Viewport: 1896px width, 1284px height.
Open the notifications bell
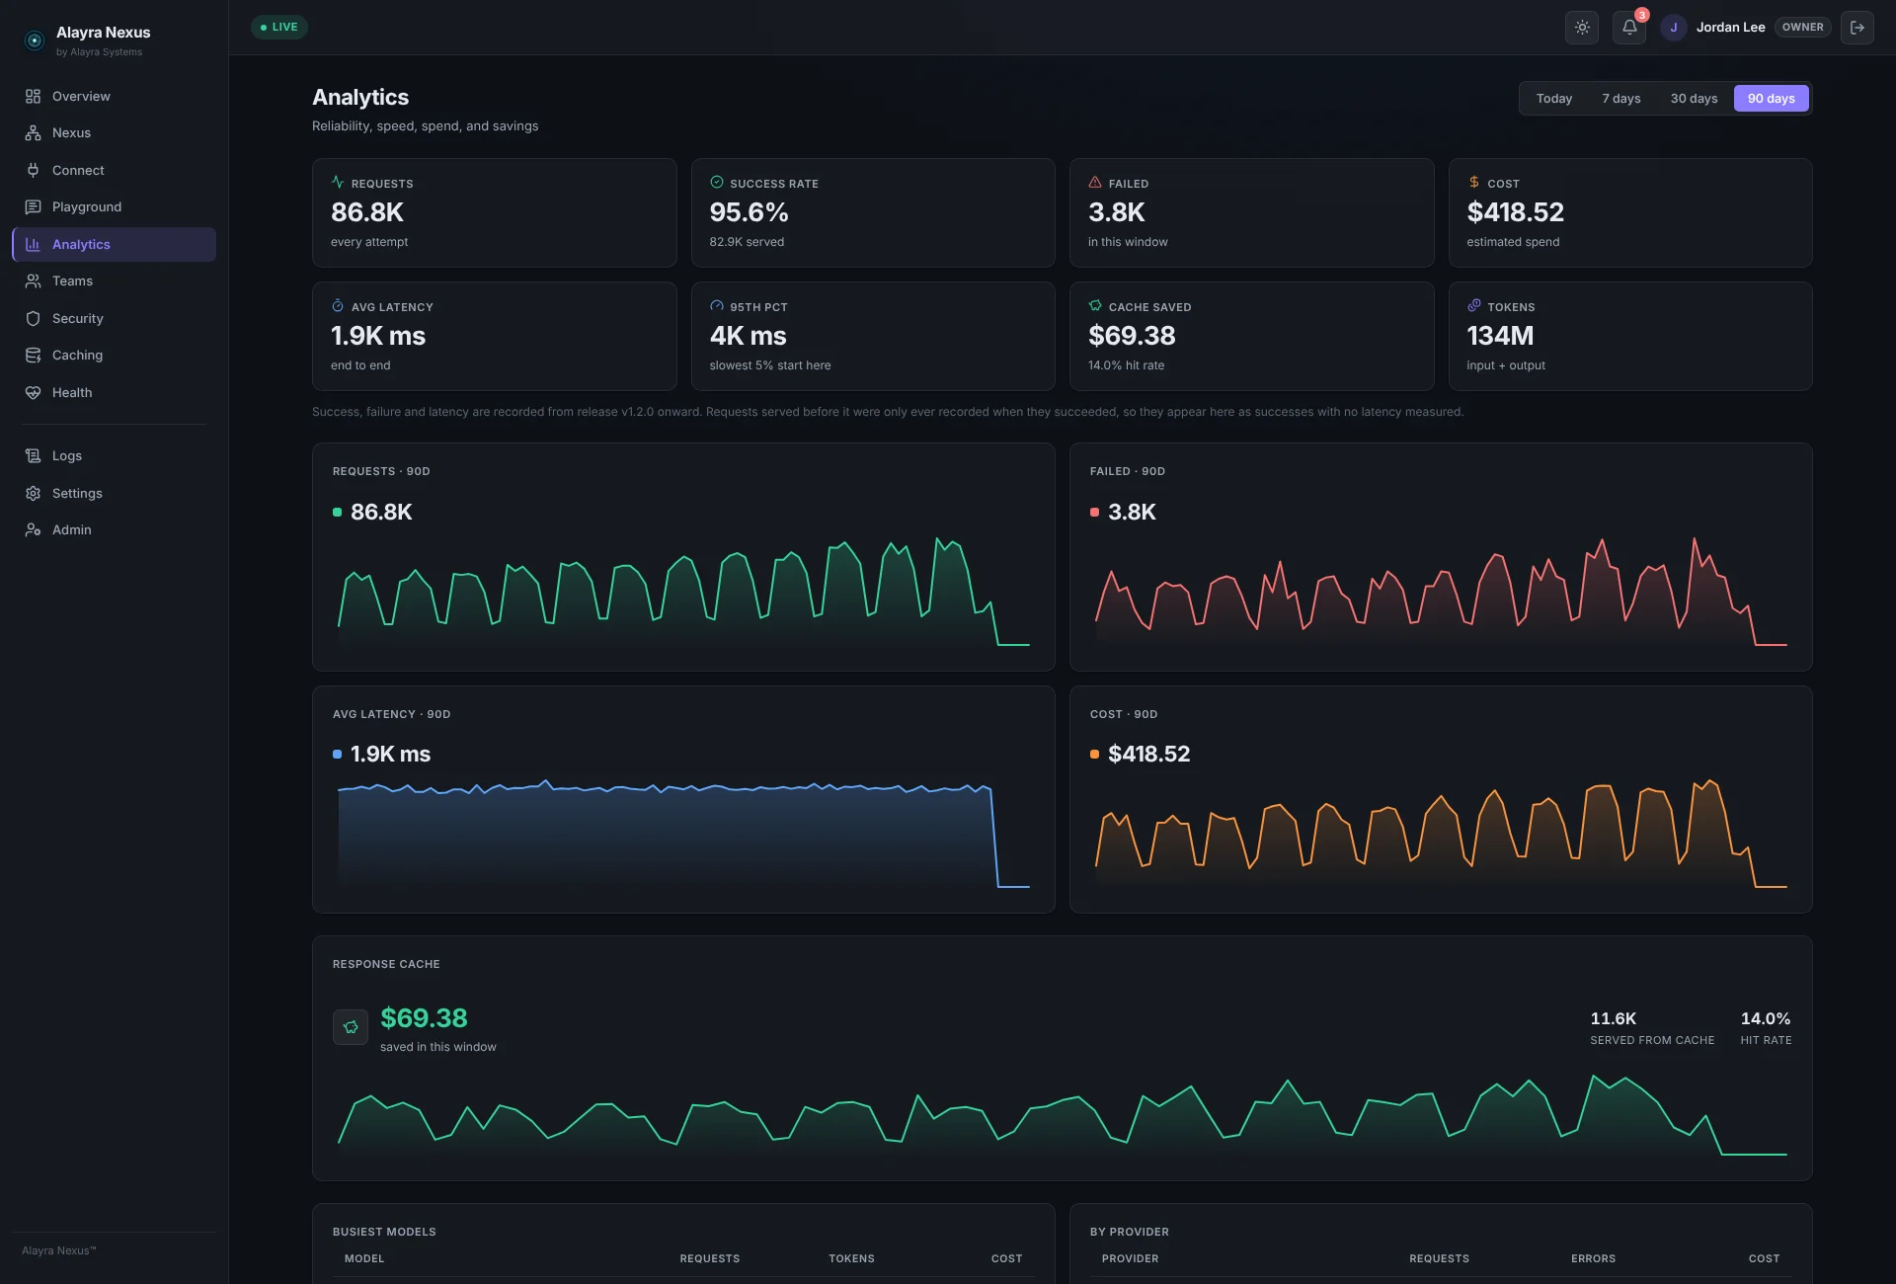point(1629,28)
